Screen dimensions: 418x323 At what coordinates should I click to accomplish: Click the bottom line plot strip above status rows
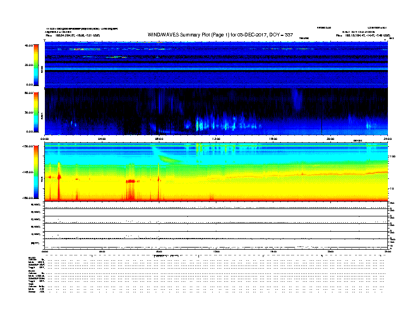pyautogui.click(x=216, y=244)
